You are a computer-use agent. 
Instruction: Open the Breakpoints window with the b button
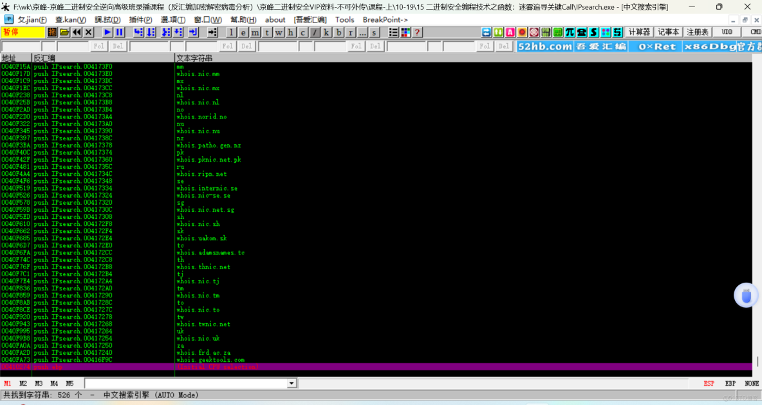[x=339, y=33]
